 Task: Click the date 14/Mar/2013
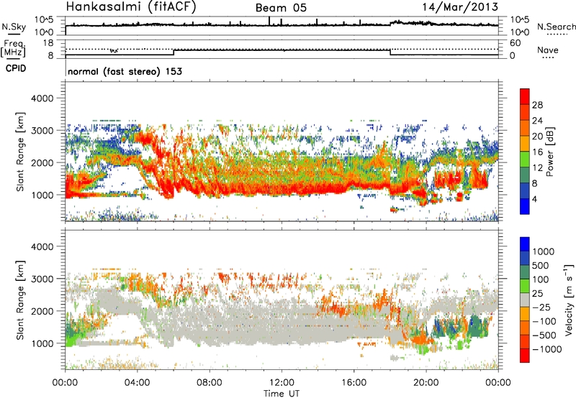pos(460,7)
